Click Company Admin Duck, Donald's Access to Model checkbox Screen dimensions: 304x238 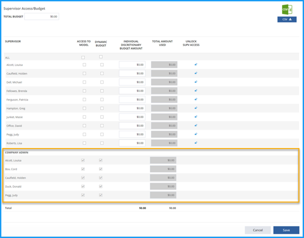[x=83, y=187]
